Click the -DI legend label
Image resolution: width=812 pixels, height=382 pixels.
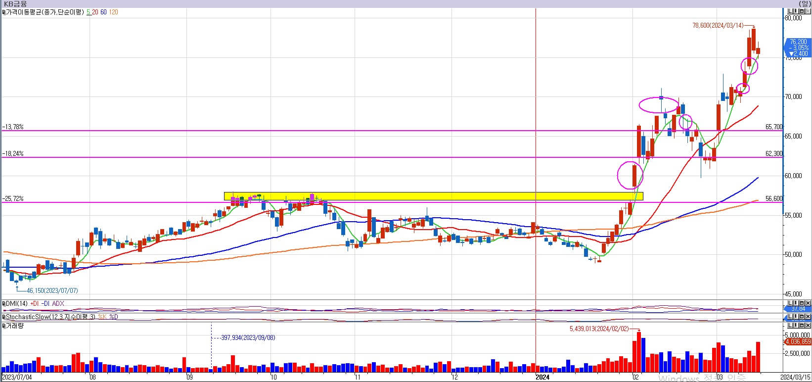(45, 303)
